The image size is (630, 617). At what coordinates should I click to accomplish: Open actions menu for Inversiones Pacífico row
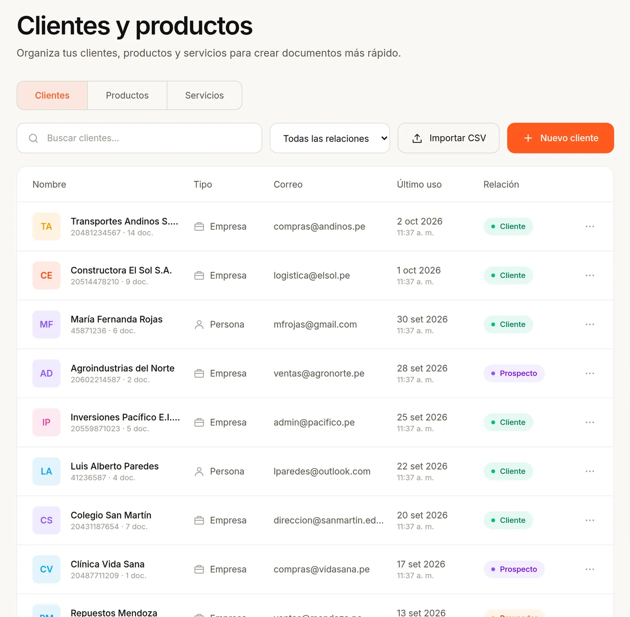click(x=589, y=422)
